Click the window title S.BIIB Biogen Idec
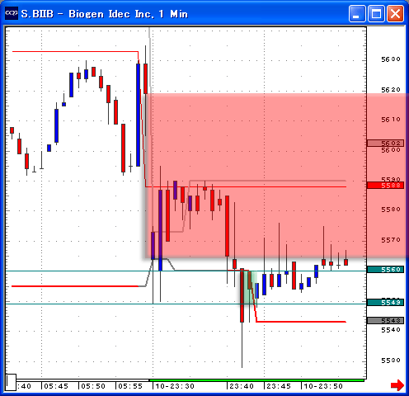The image size is (409, 396). tap(105, 14)
